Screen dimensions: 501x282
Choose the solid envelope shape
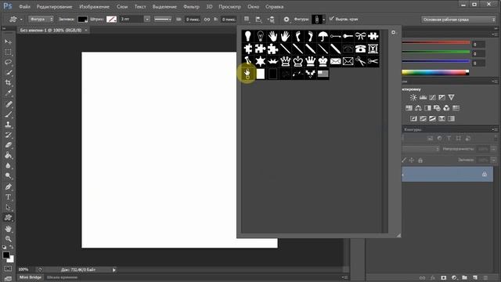coord(336,61)
